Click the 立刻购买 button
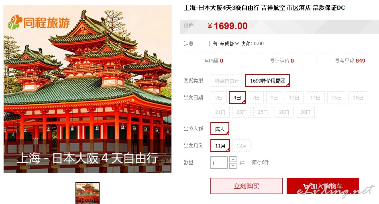This screenshot has height=204, width=379. coord(246,186)
